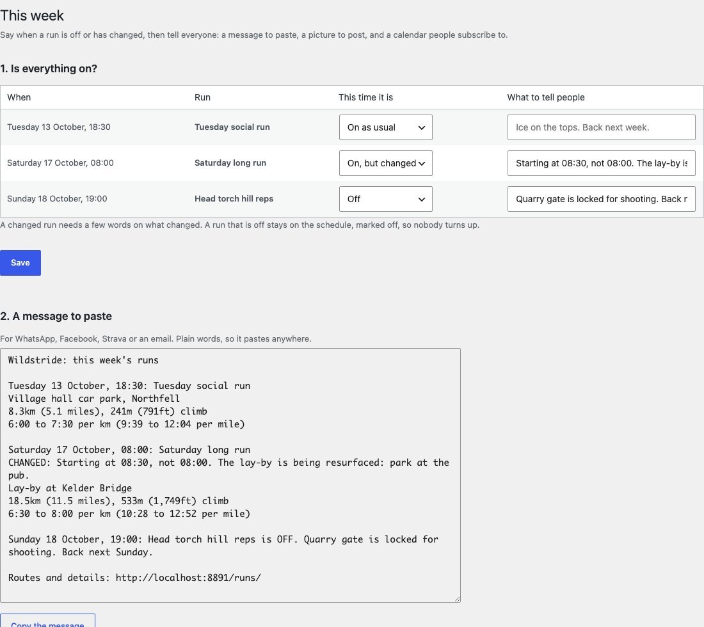Viewport: 704px width, 627px height.
Task: Click the 'This time it is' column header
Action: (x=365, y=97)
